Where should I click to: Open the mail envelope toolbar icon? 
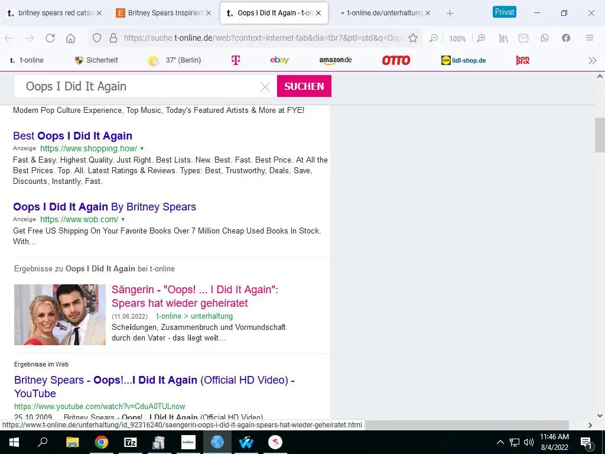coord(523,38)
